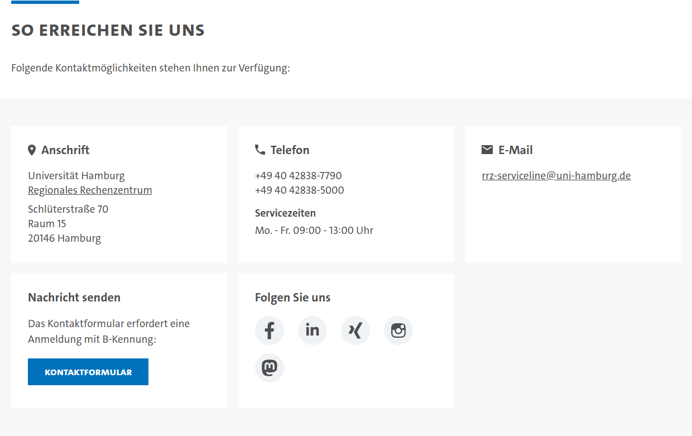Image resolution: width=692 pixels, height=436 pixels.
Task: Click the rrz-serviceline@uni-hamburg.de email link
Action: (x=556, y=176)
